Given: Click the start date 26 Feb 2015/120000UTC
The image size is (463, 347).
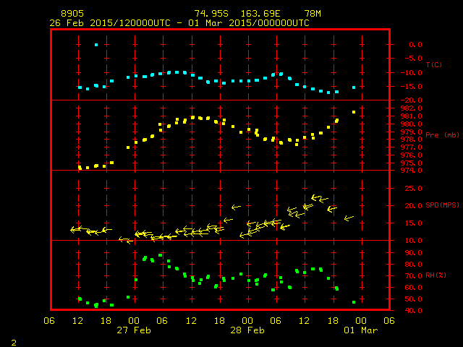Looking at the screenshot, I should [110, 23].
